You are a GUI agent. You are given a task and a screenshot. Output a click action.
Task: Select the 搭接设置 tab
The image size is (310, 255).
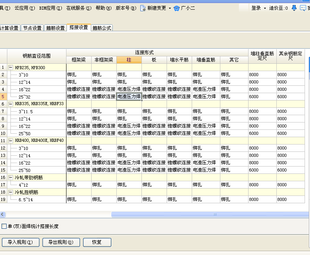click(79, 27)
